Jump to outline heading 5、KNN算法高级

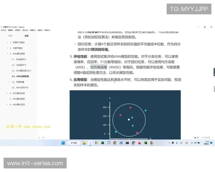(x=17, y=99)
